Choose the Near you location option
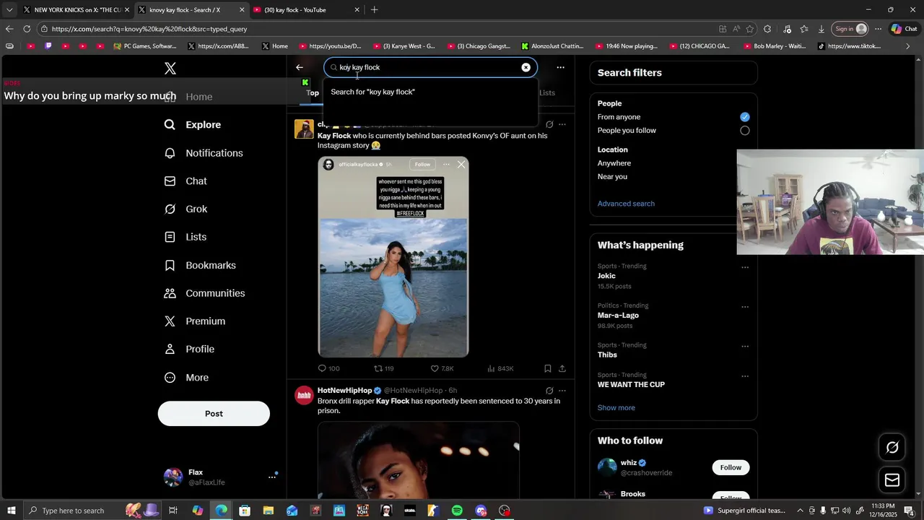Screen dimensions: 924x520 point(612,177)
